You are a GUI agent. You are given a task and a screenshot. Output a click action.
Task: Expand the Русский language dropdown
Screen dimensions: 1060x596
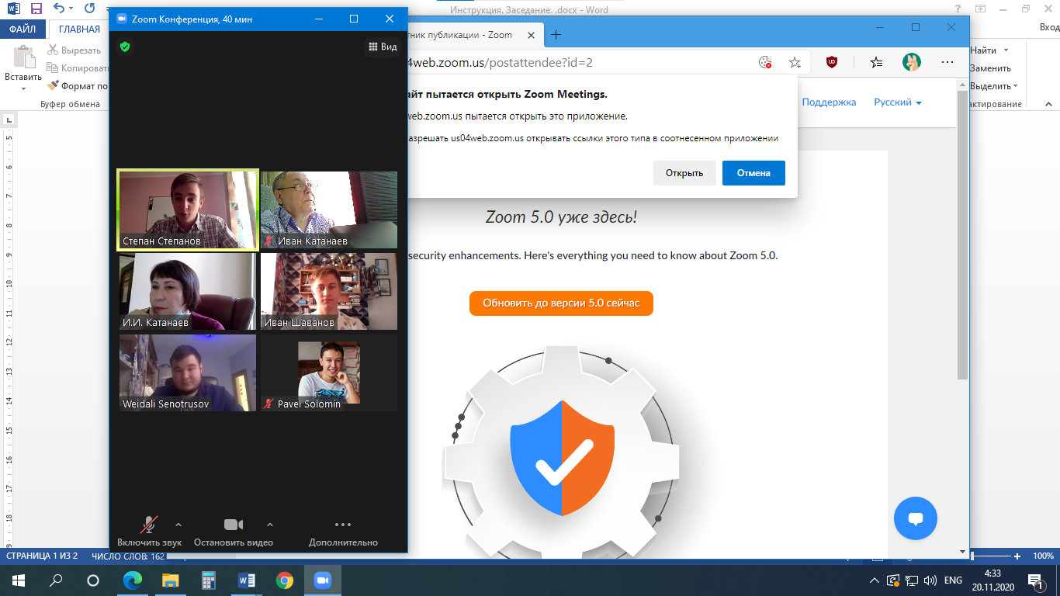coord(898,102)
